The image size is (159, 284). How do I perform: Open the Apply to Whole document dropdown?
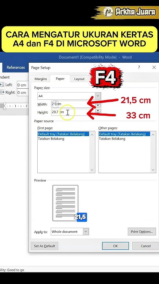tap(86, 232)
